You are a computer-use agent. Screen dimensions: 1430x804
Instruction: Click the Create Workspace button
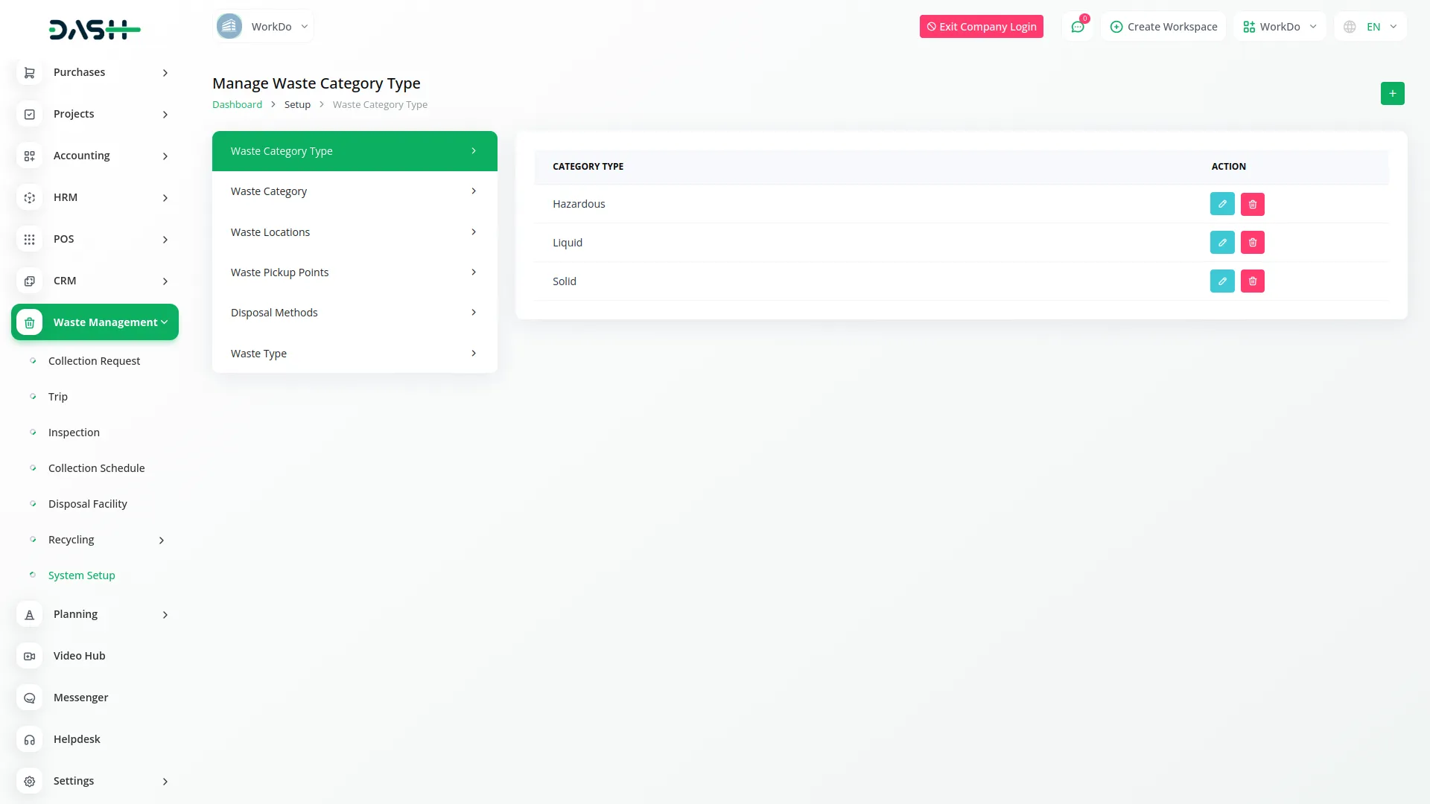click(x=1163, y=27)
